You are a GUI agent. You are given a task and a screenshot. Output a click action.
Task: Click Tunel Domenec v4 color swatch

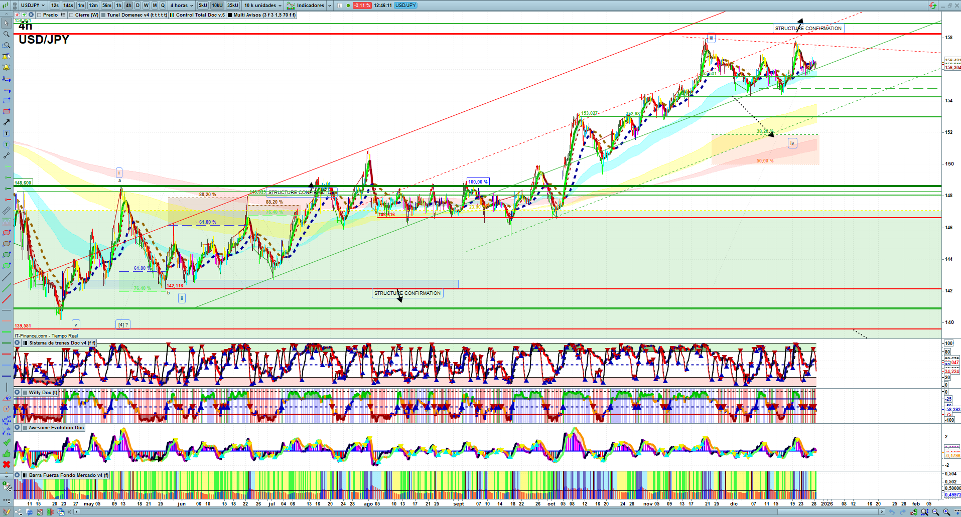pyautogui.click(x=103, y=15)
